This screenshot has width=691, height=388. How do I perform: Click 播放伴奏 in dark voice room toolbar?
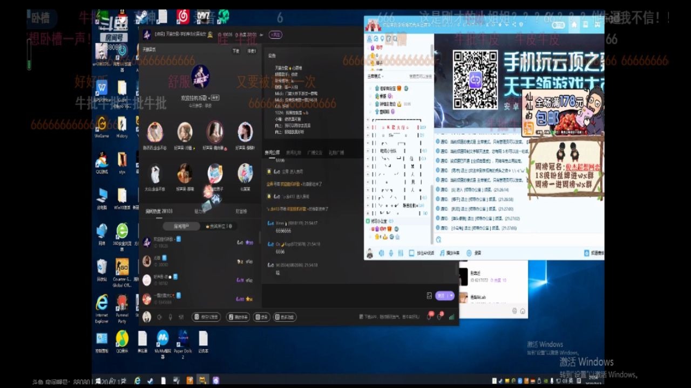(238, 317)
